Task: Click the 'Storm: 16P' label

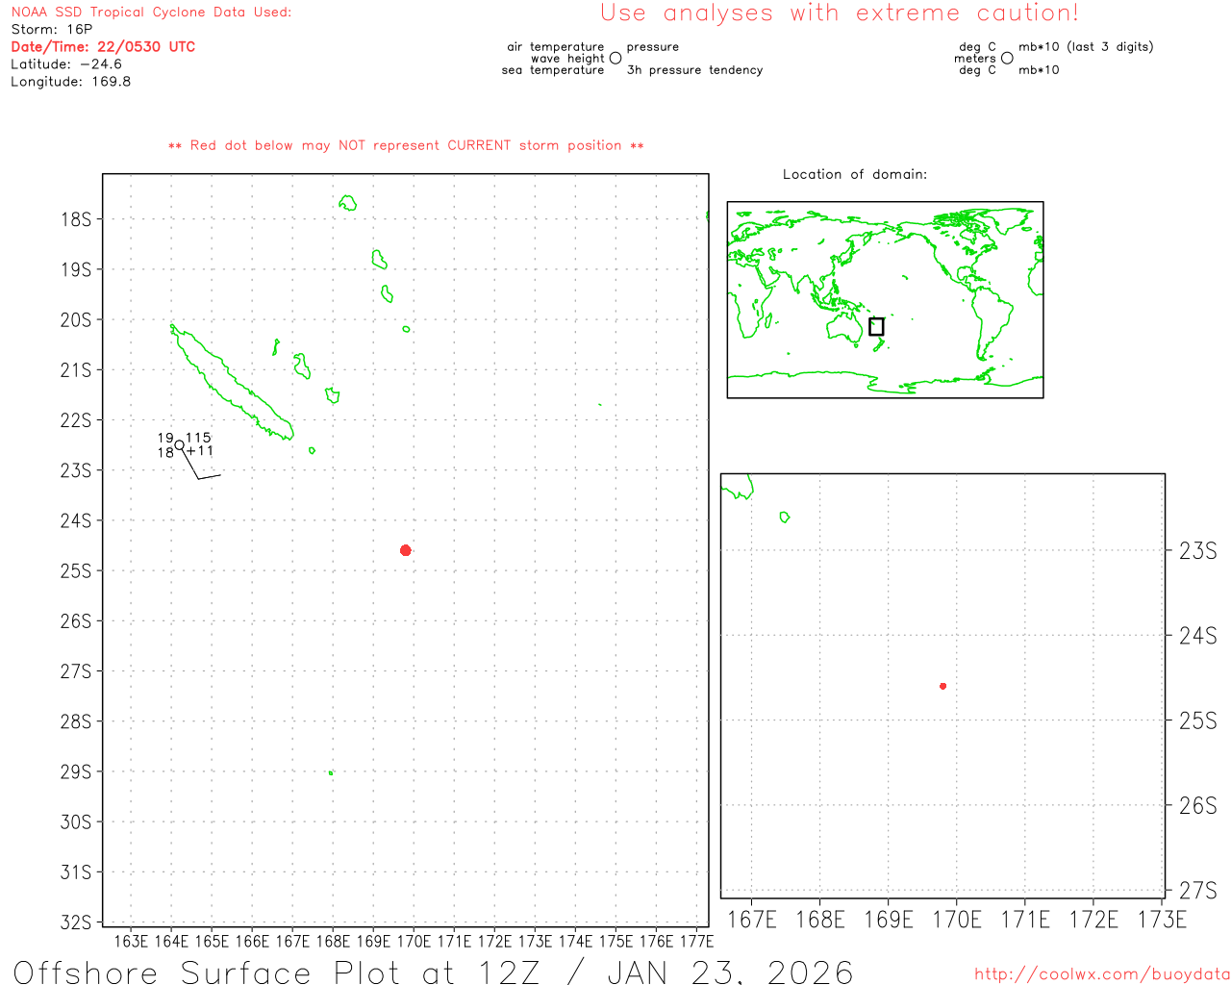Action: tap(52, 30)
